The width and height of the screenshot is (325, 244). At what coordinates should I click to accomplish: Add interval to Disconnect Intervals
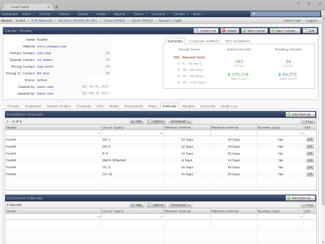point(300,198)
